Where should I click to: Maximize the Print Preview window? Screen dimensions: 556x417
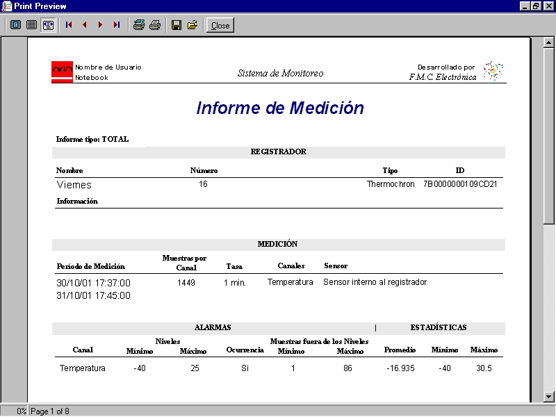(x=536, y=6)
